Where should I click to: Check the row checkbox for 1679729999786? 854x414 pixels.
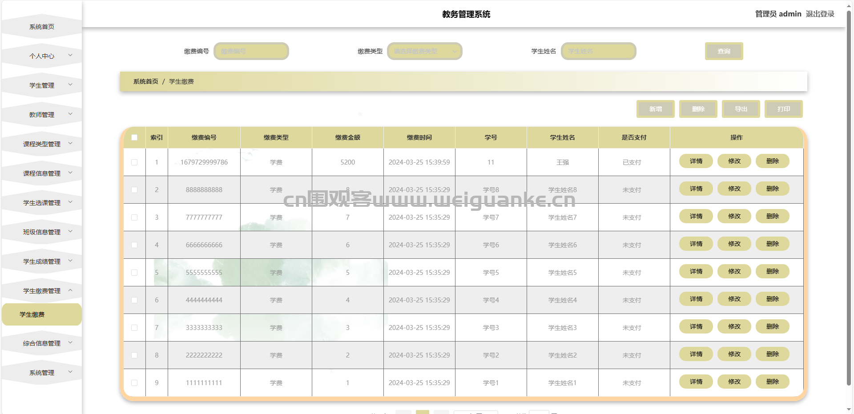click(134, 162)
